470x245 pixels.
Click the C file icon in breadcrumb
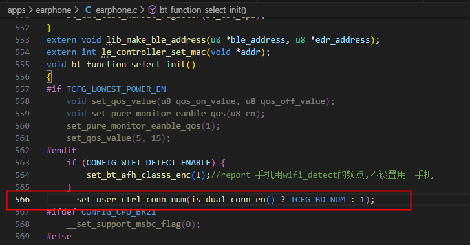coord(88,10)
